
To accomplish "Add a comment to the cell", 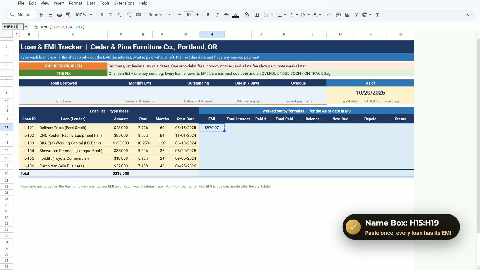I will pyautogui.click(x=338, y=15).
